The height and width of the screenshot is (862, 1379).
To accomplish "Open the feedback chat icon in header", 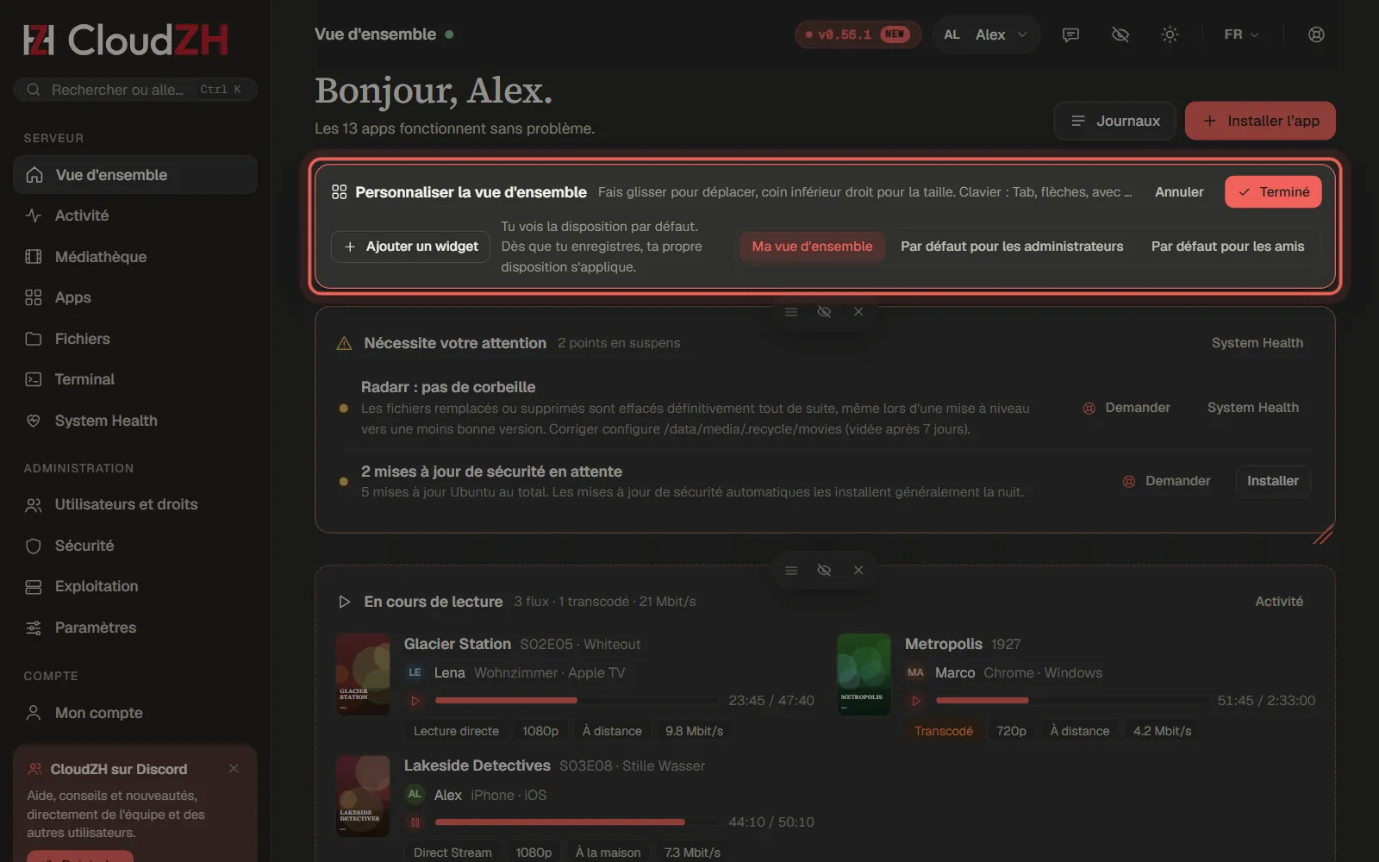I will 1070,34.
